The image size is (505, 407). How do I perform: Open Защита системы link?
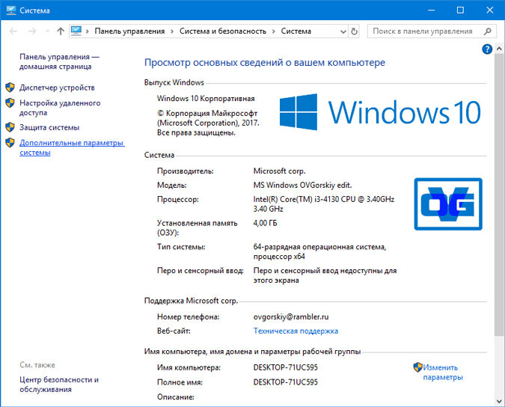(49, 127)
